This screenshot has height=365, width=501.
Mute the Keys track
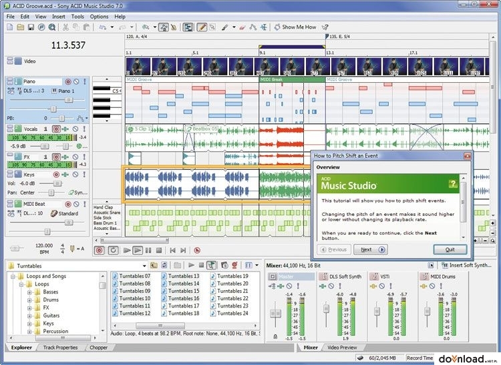click(x=75, y=174)
